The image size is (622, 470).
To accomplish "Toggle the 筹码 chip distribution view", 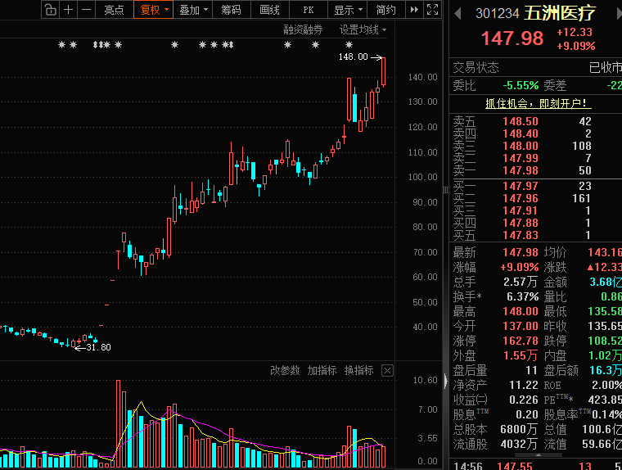I will click(232, 10).
